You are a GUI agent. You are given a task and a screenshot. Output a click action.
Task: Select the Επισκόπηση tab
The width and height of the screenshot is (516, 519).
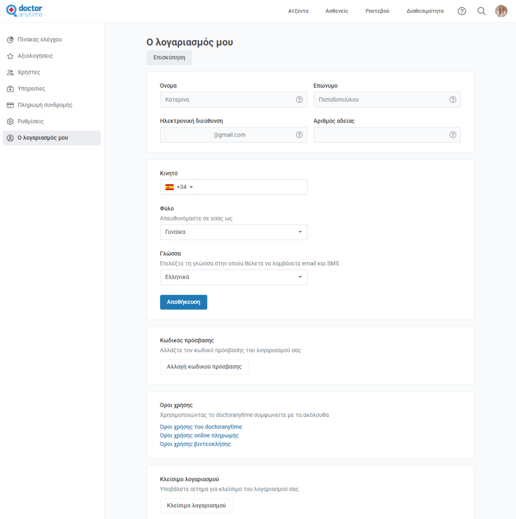coord(169,58)
